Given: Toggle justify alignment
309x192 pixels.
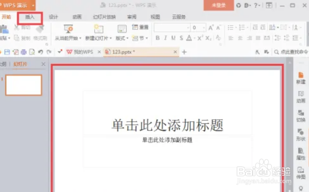Looking at the screenshot, I should click(x=258, y=38).
